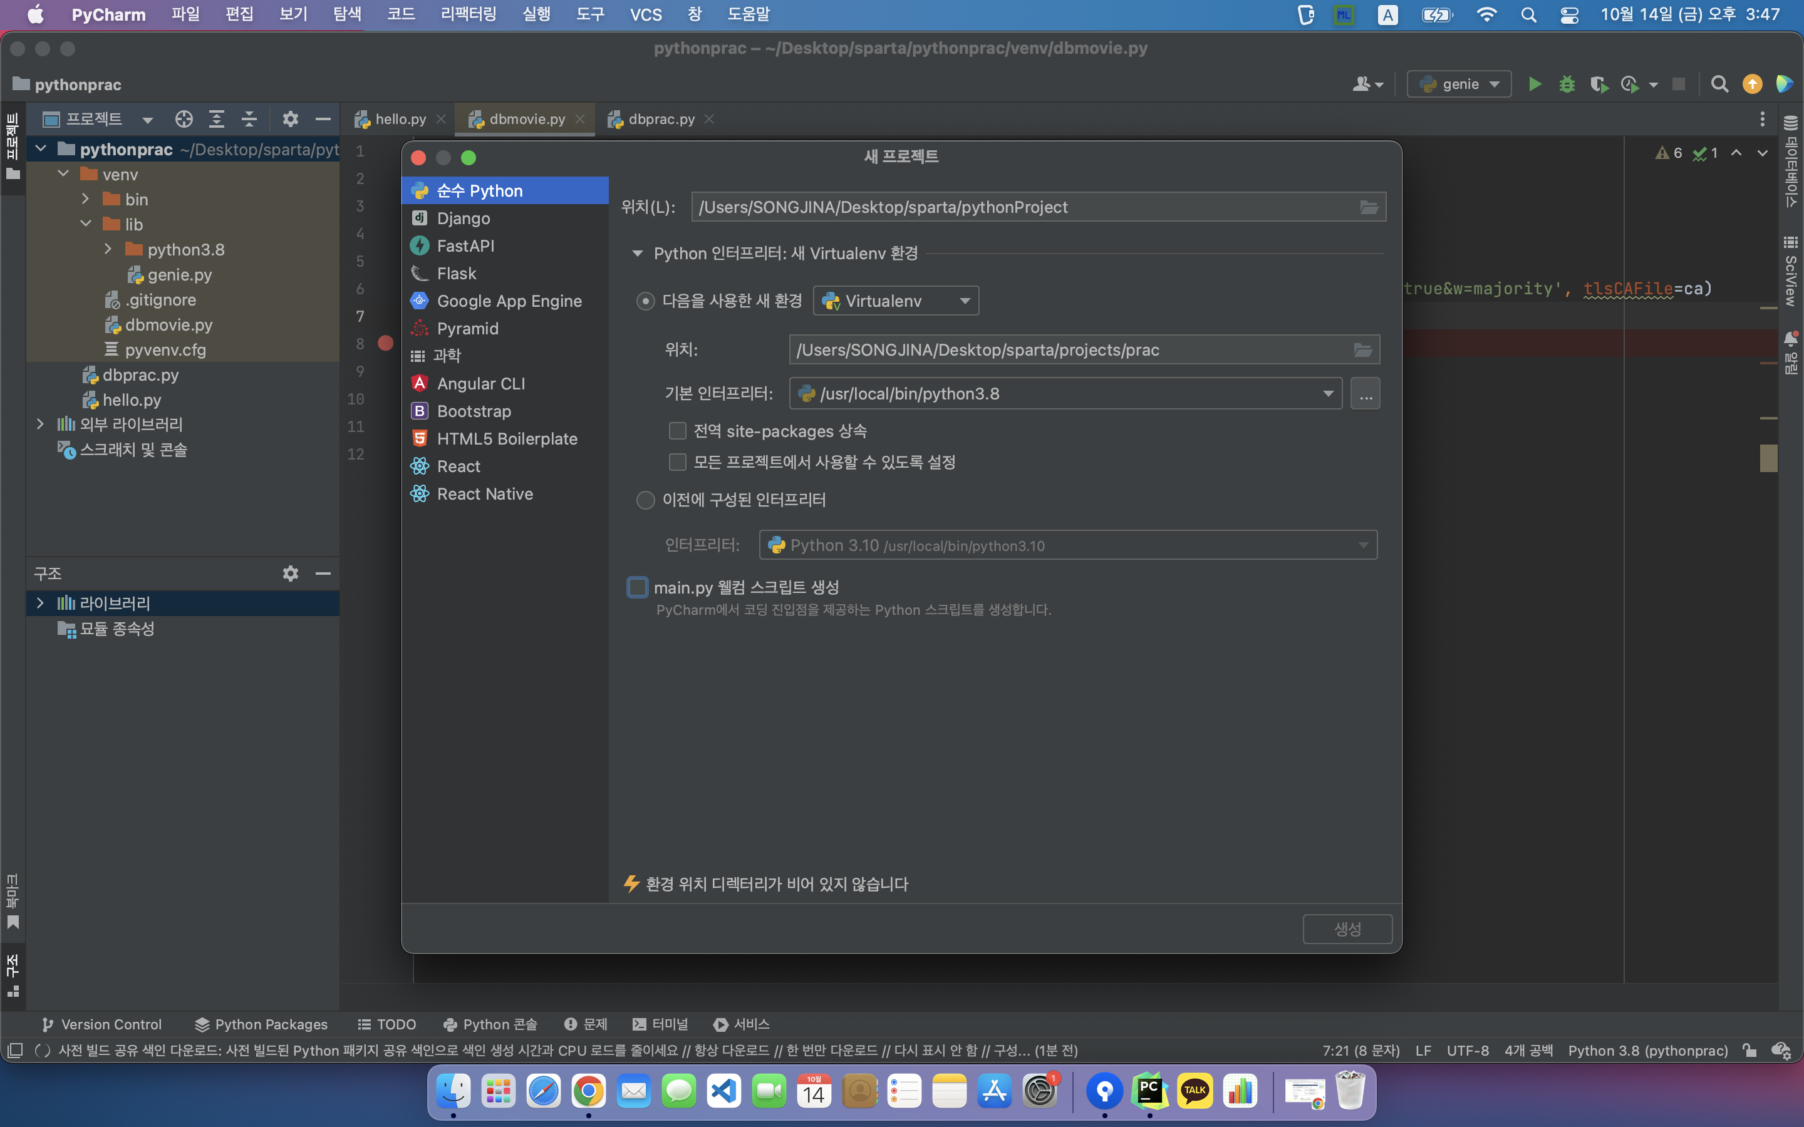Viewport: 1804px width, 1127px height.
Task: Open PyCharm in the Dock
Action: tap(1149, 1091)
